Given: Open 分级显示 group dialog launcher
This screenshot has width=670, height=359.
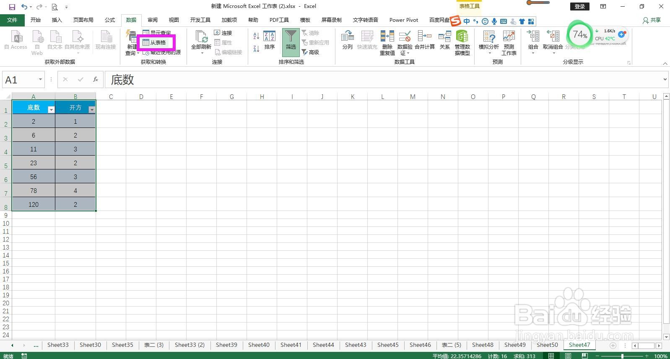Looking at the screenshot, I should [629, 63].
